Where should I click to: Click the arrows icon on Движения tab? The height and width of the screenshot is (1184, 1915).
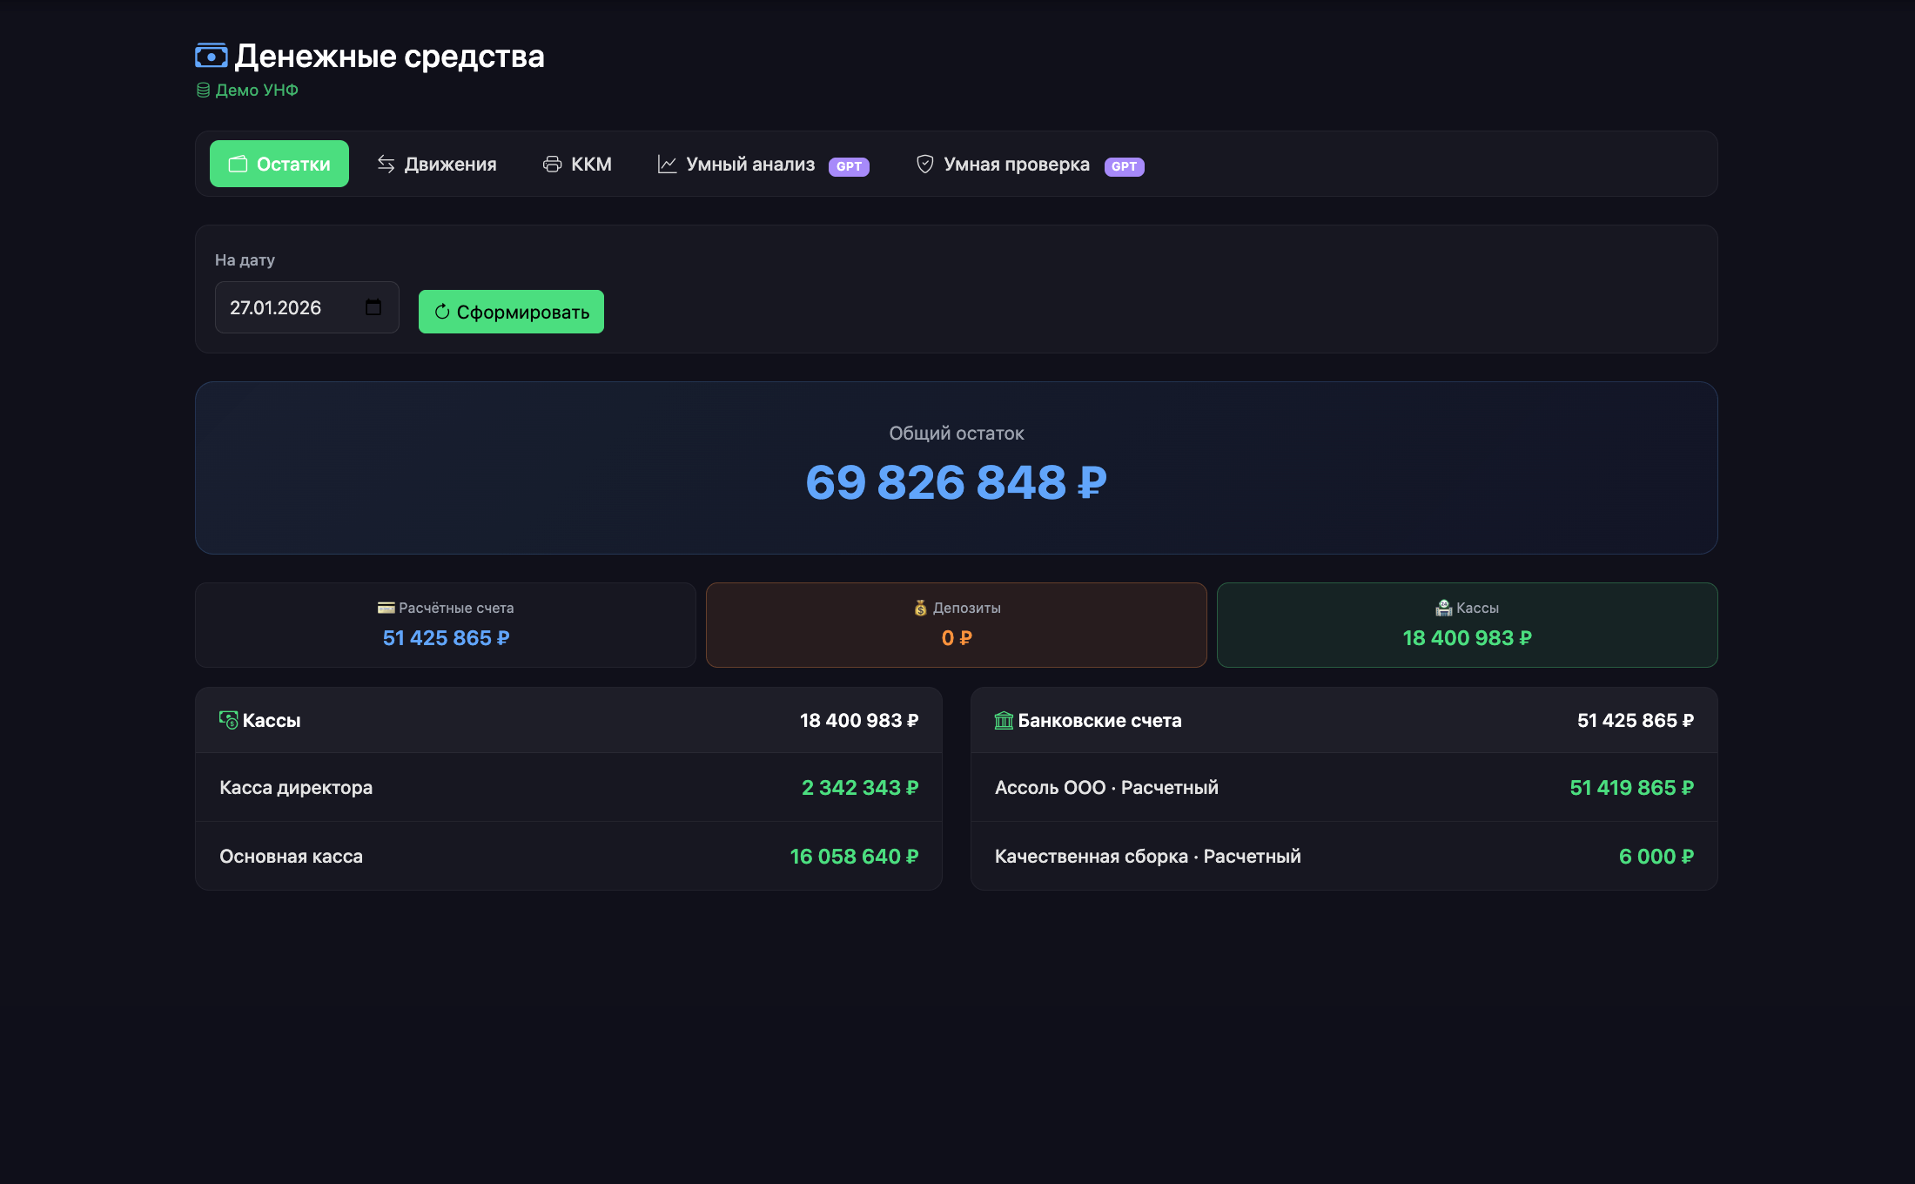pos(386,165)
